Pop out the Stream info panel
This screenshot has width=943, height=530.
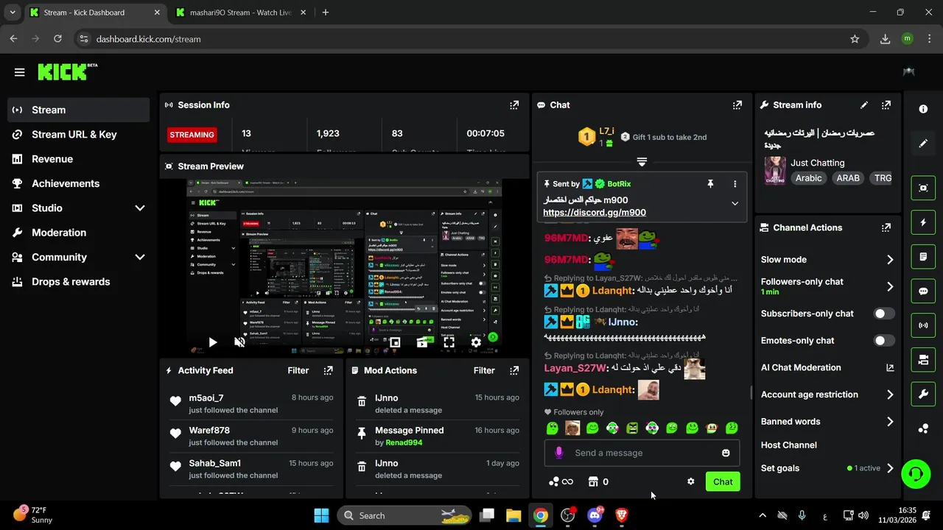886,105
